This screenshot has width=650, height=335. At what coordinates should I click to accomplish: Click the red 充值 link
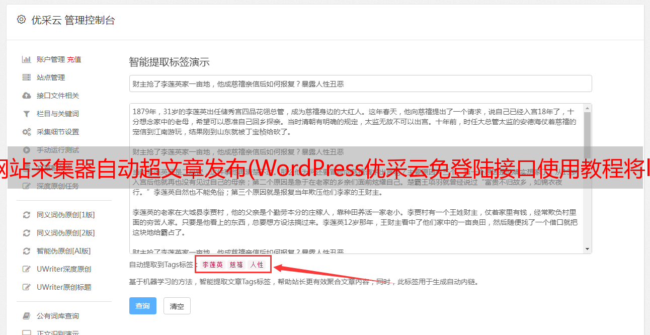pyautogui.click(x=74, y=59)
